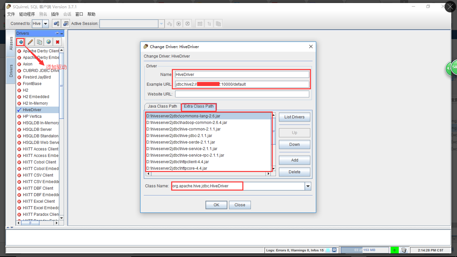The height and width of the screenshot is (257, 457).
Task: Select httpclient-4.4.jar entry
Action: click(208, 162)
